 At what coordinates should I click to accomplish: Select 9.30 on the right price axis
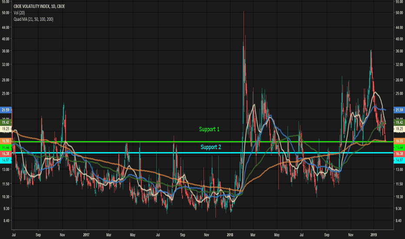point(398,208)
